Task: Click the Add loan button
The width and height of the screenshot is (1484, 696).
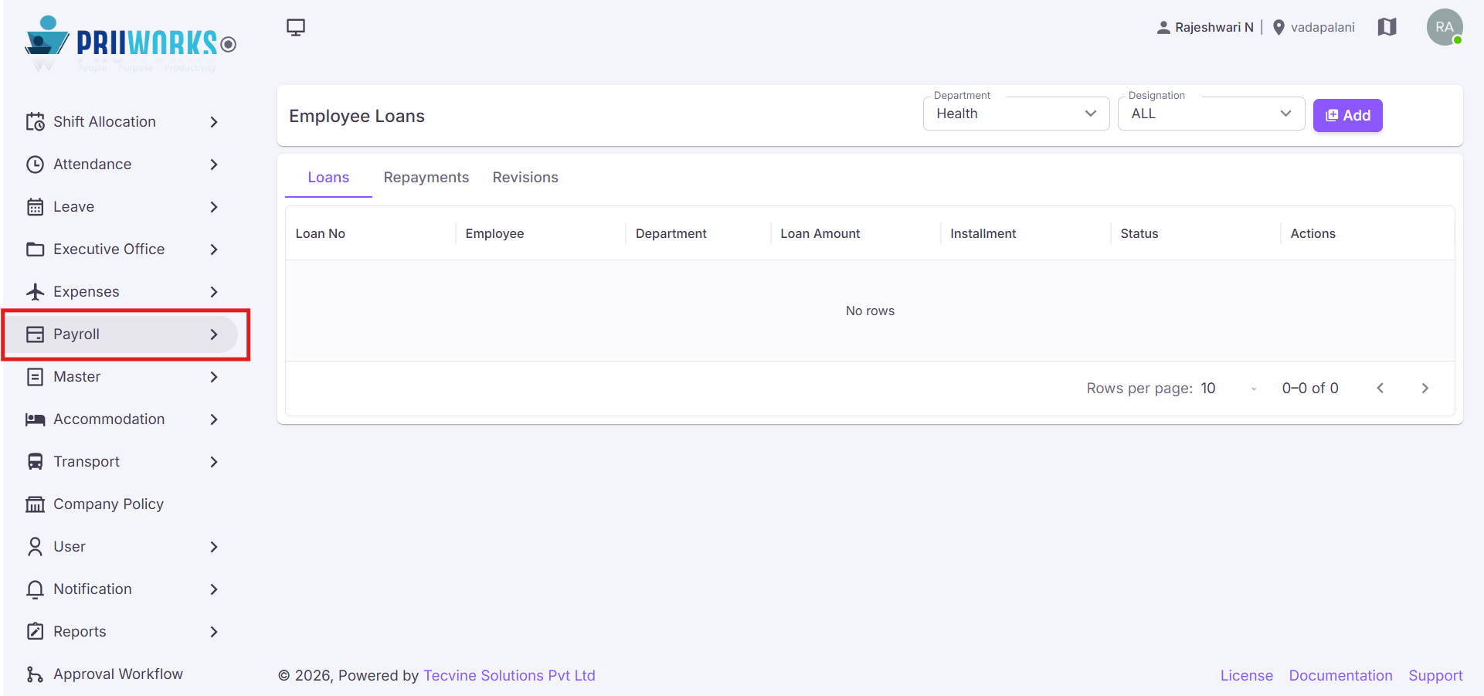Action: [1347, 115]
